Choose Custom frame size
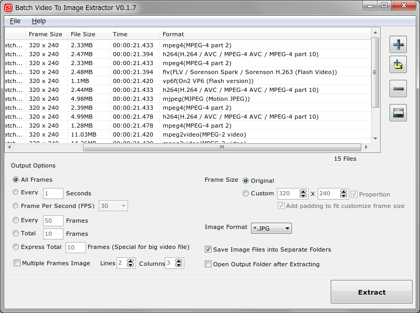The image size is (420, 313). [x=245, y=193]
